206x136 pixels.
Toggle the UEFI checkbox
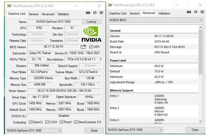(x=91, y=47)
